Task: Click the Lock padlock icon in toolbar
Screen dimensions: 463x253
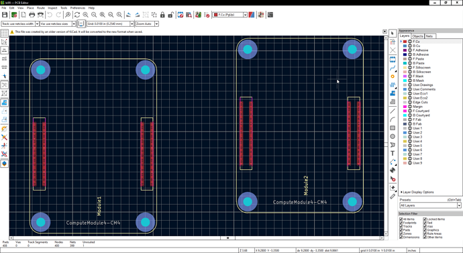Action: tap(162, 15)
